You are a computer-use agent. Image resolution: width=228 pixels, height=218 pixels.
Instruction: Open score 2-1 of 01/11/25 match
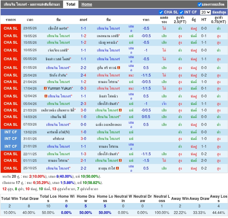tap(83, 161)
